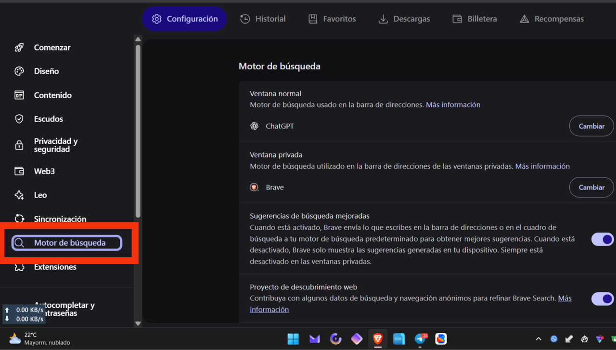
Task: Select Motor de búsqueda in sidebar
Action: pyautogui.click(x=67, y=243)
